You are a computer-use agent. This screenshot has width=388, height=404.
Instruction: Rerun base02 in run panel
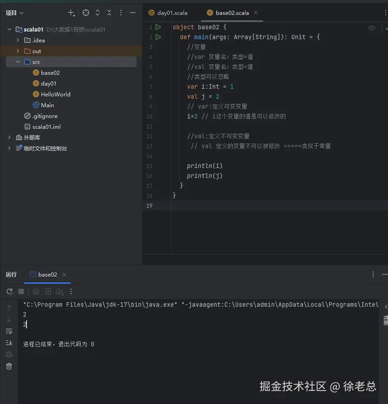coord(9,291)
